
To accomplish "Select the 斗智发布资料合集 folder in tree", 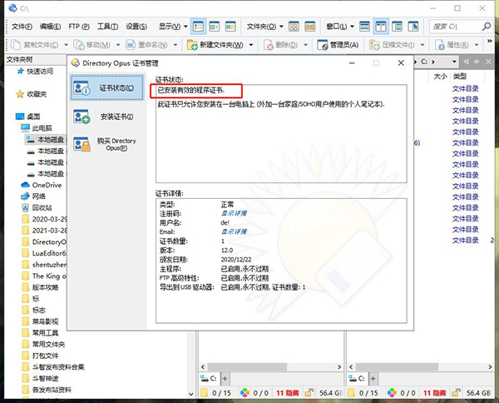I will (x=58, y=367).
